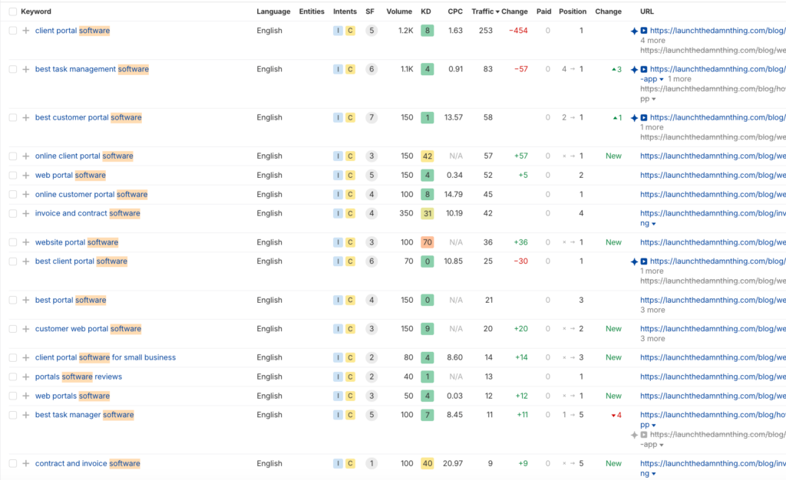Click the informational intent badge for 'client portal software'
Viewport: 786px width, 480px height.
click(x=338, y=31)
